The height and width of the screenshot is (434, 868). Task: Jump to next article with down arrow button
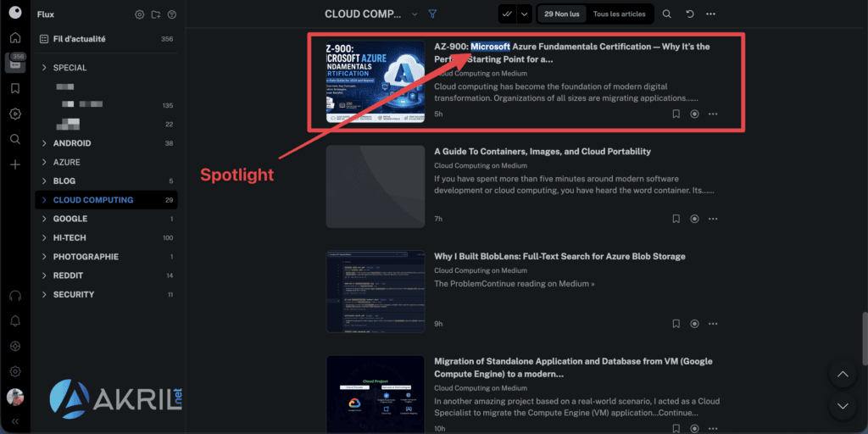[843, 406]
